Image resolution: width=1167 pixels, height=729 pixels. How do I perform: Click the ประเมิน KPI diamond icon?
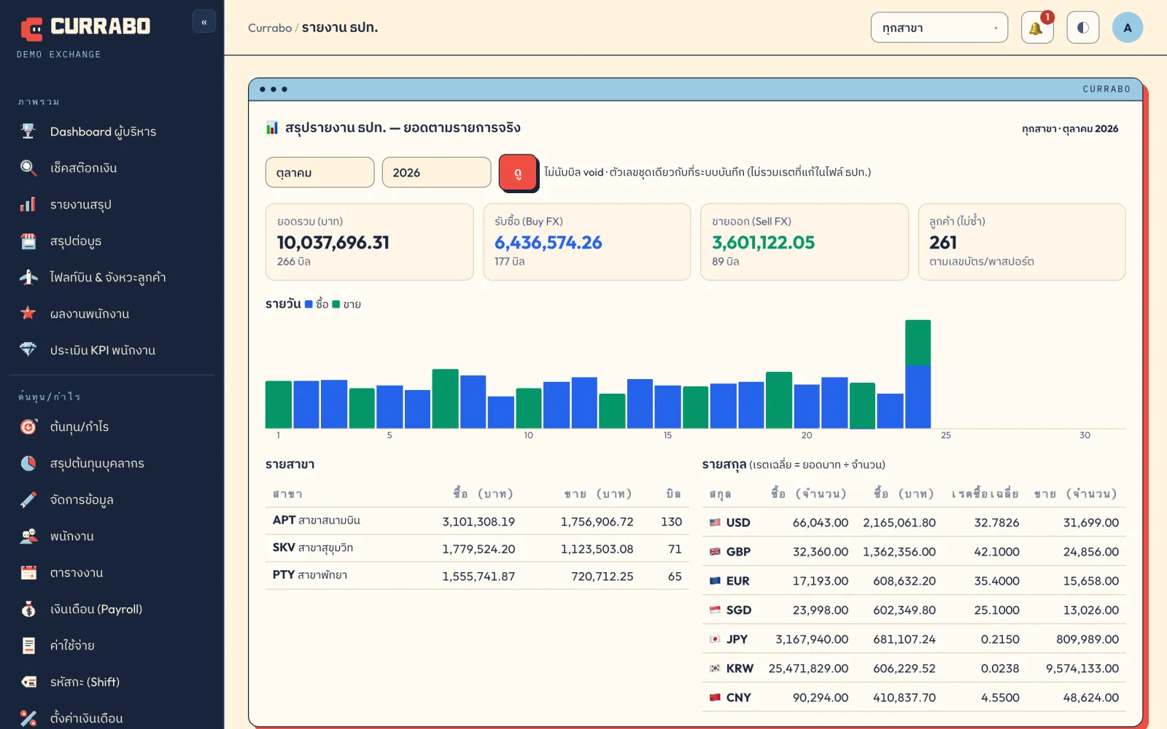tap(28, 350)
